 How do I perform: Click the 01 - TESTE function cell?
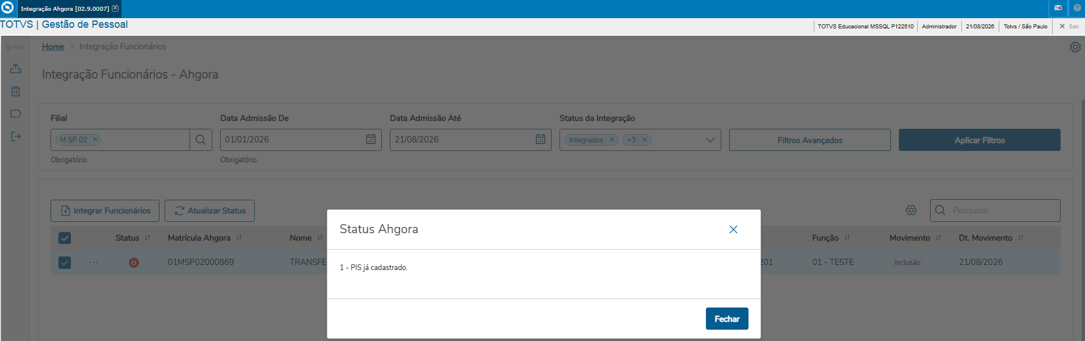832,262
